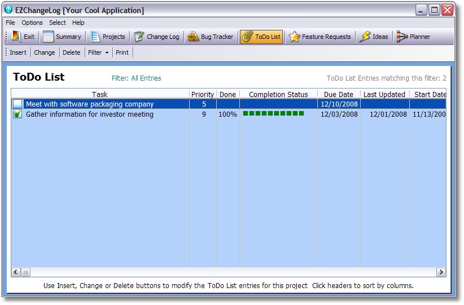Click the green completion progress bar
The width and height of the screenshot is (464, 305).
(x=273, y=113)
